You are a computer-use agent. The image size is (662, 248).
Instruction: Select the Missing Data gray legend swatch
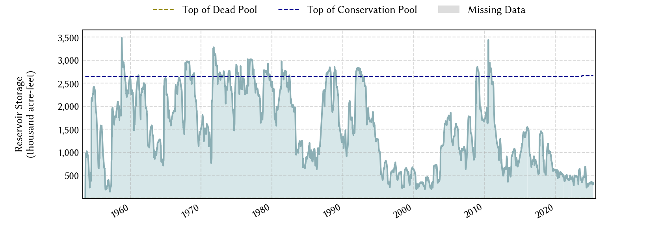(x=449, y=9)
